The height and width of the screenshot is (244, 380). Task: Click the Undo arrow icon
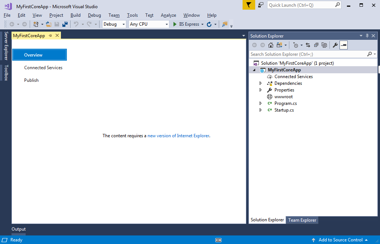(x=76, y=24)
